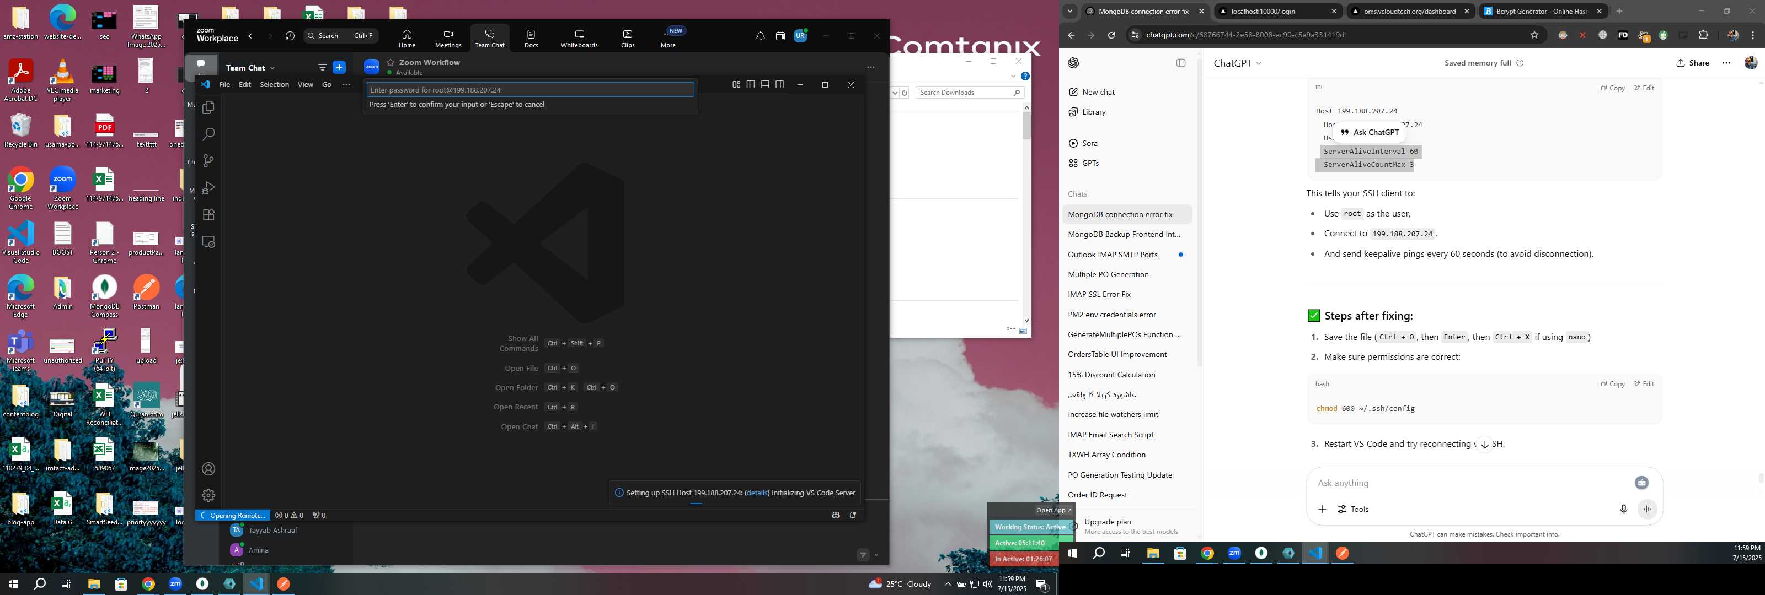Click Share in ChatGPT header
The image size is (1765, 595).
1692,63
